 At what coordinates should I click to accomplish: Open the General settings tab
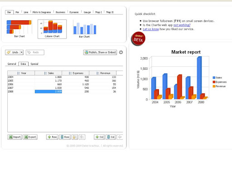tap(12, 64)
